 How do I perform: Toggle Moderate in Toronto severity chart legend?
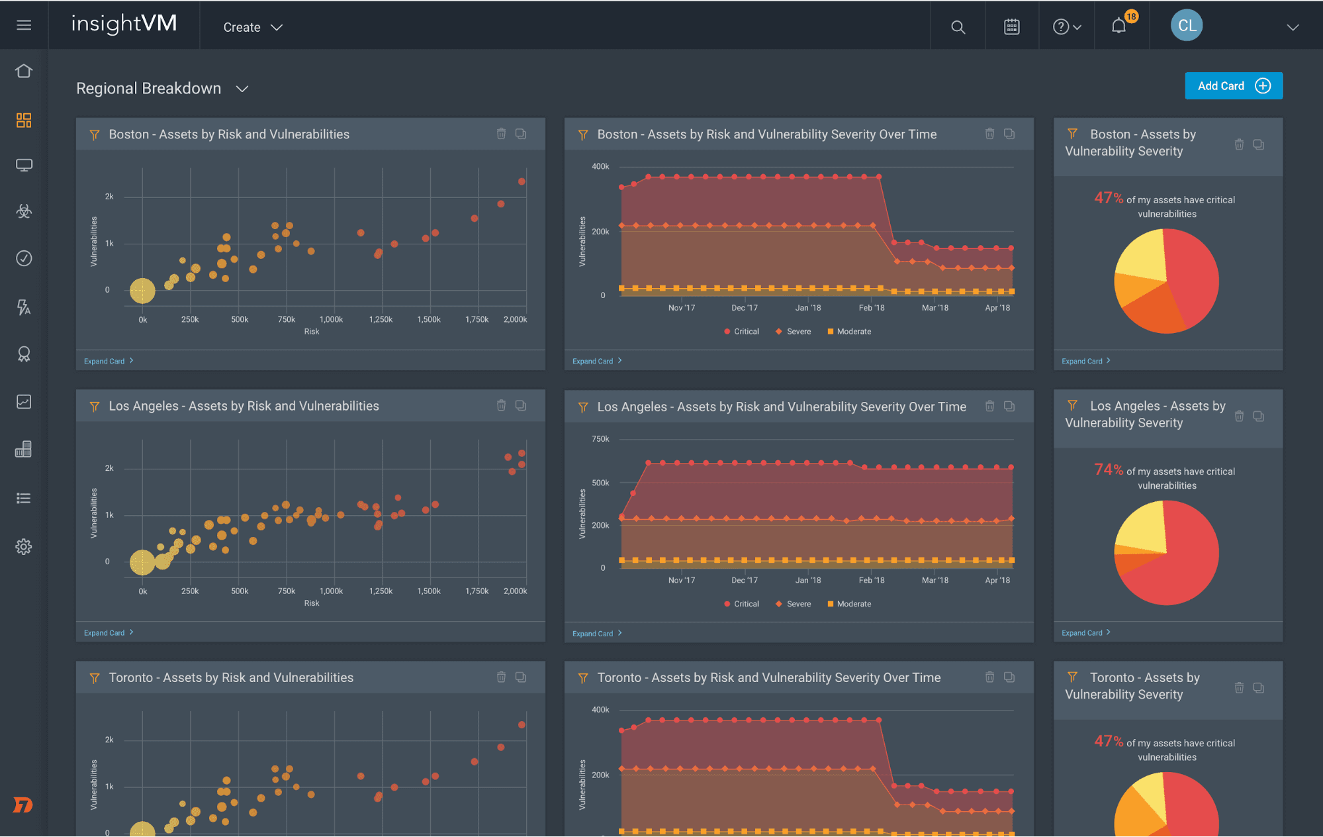pos(849,833)
